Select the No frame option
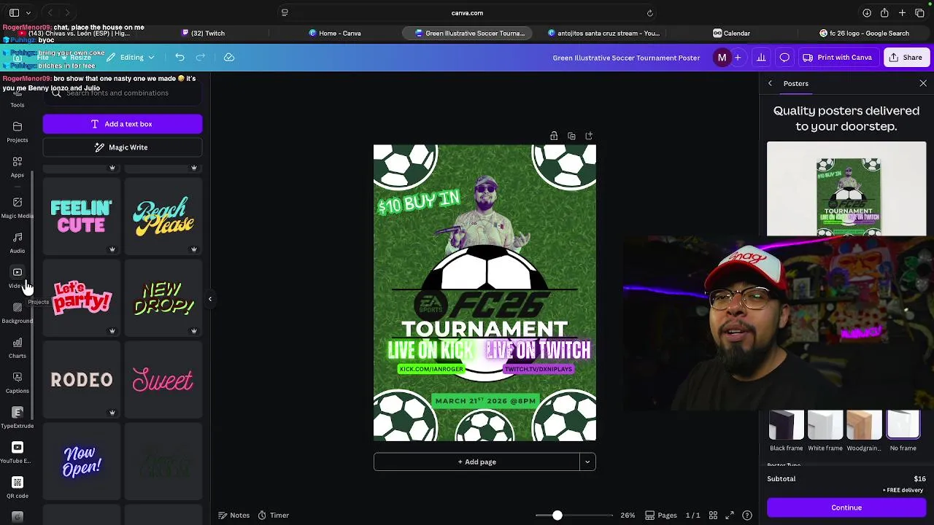Viewport: 934px width, 525px height. (x=903, y=431)
